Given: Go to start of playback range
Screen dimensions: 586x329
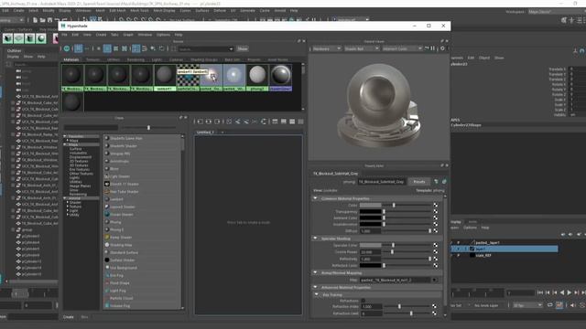Looking at the screenshot, I should click(540, 293).
